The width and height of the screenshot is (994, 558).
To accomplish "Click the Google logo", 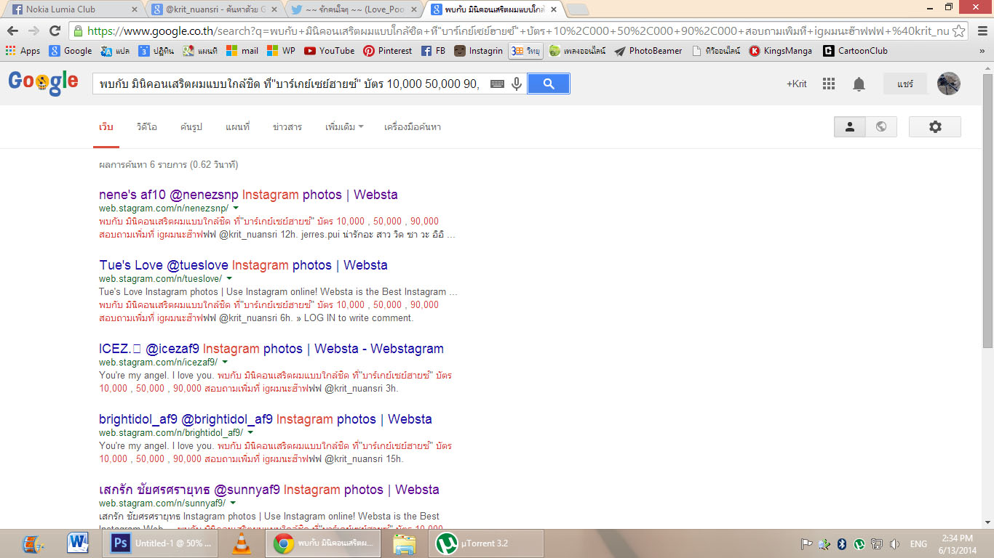I will [43, 82].
